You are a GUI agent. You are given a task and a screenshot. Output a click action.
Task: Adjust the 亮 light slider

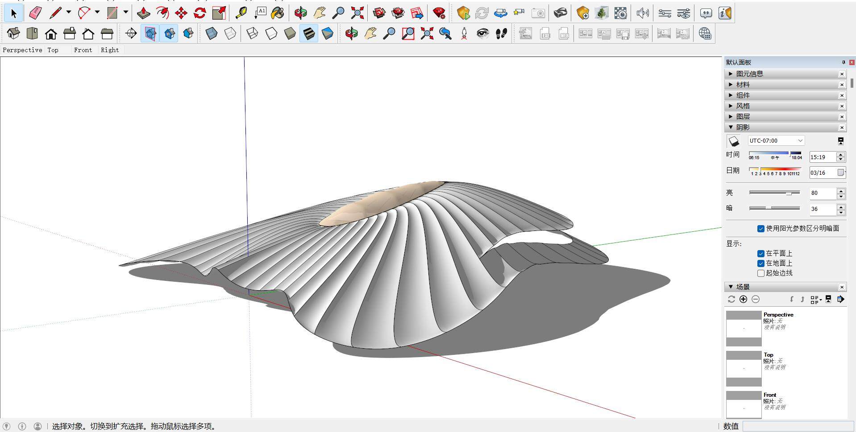(x=774, y=193)
